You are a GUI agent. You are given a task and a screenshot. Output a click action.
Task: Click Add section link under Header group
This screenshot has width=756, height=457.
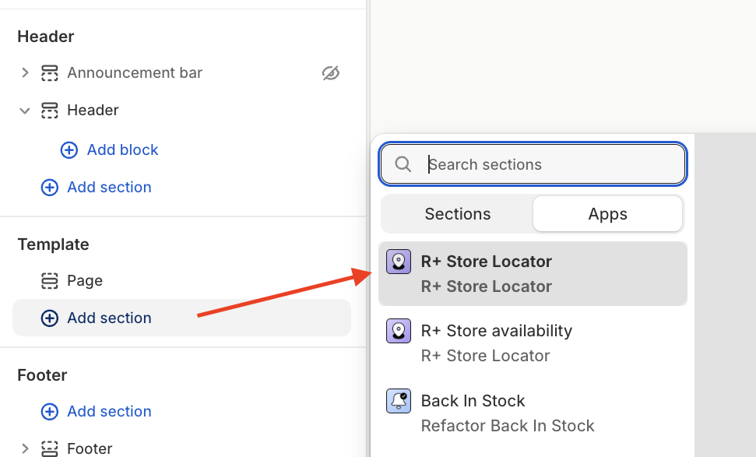(x=109, y=187)
